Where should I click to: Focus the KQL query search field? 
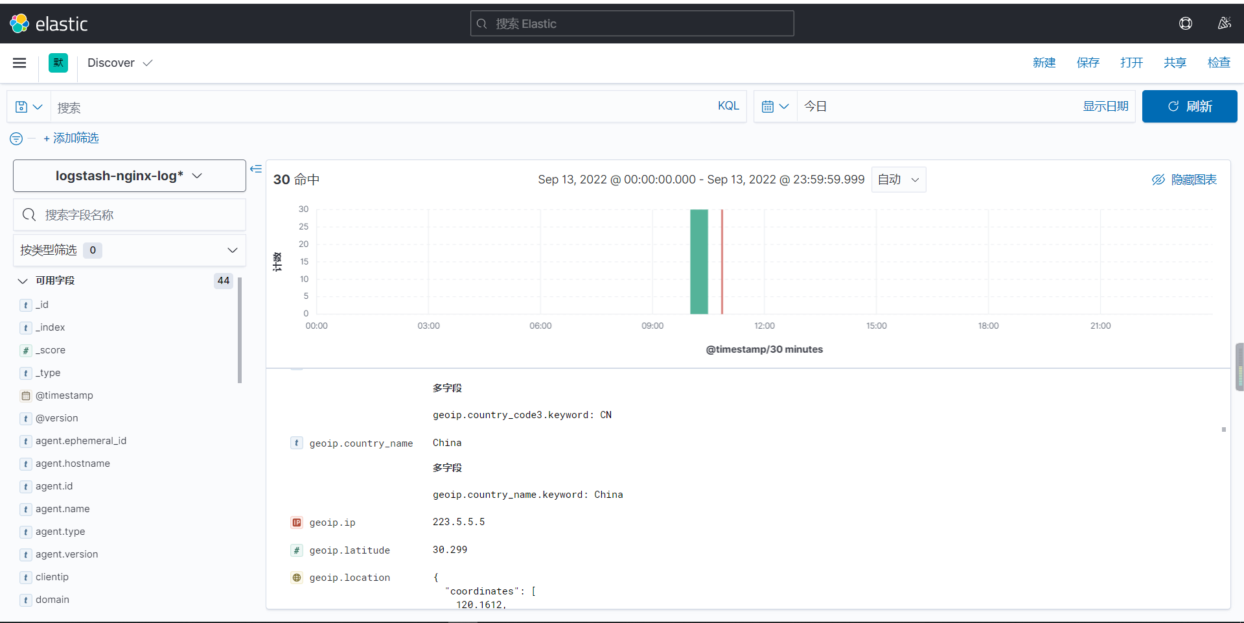pyautogui.click(x=382, y=107)
